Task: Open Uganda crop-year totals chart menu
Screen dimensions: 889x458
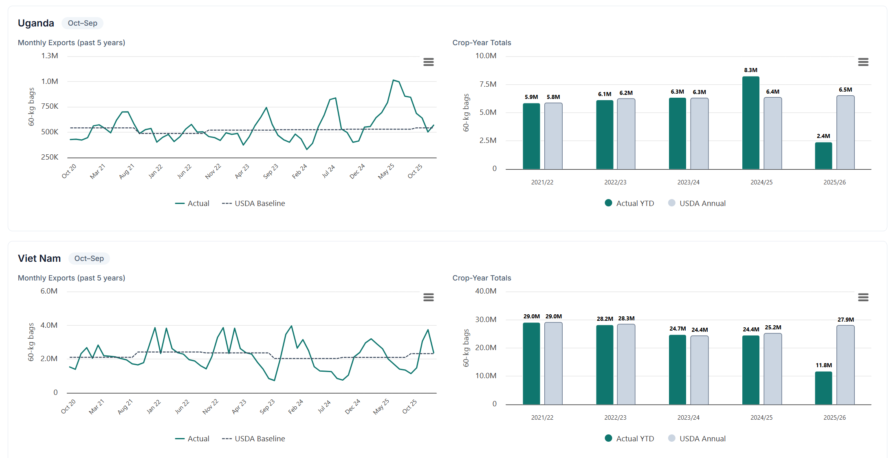Action: coord(863,62)
